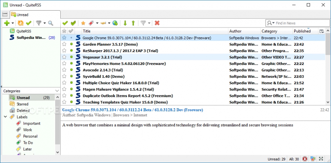Image resolution: width=331 pixels, height=163 pixels.
Task: Click the main menu icon left of Unread tab
Action: 5,14
